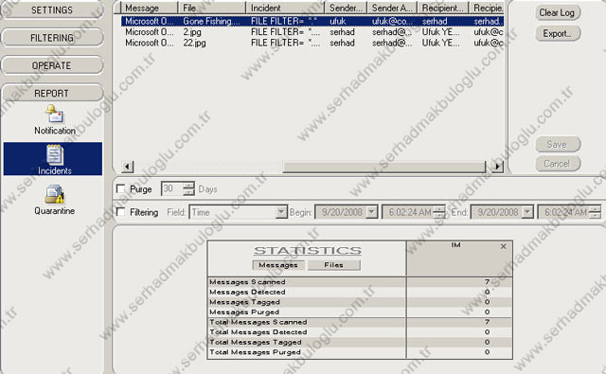Adjust the Begin time spinner arrows

(x=439, y=212)
